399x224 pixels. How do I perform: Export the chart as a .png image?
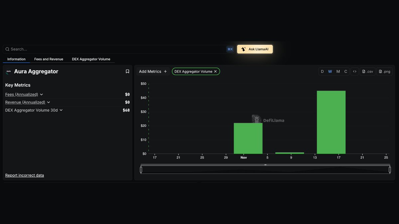[384, 71]
